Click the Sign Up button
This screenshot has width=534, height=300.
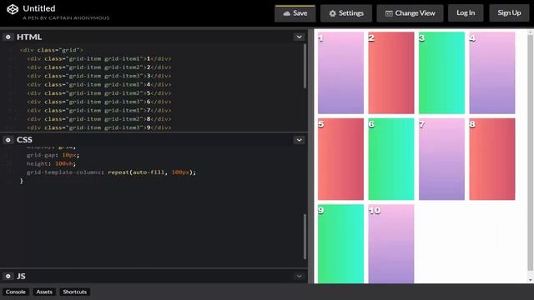tap(509, 13)
